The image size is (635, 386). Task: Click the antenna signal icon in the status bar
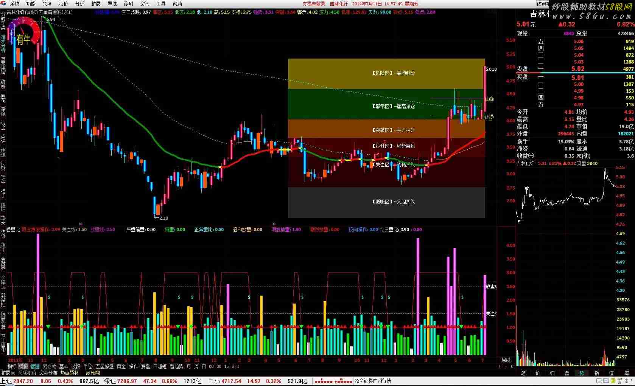[619, 381]
